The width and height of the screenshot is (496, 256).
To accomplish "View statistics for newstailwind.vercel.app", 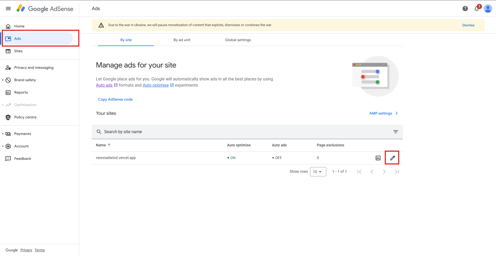I will click(x=378, y=157).
